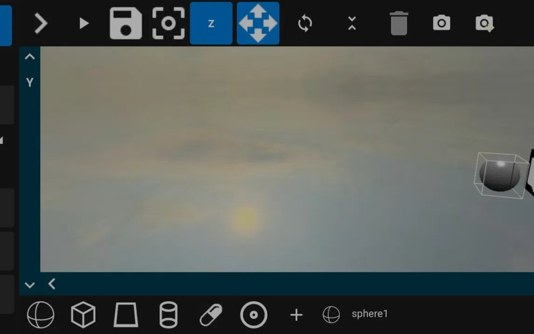Expand the toolbar using the right chevron
The width and height of the screenshot is (534, 334).
pos(41,23)
